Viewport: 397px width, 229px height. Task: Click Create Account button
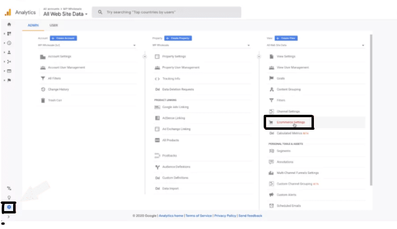[x=63, y=38]
